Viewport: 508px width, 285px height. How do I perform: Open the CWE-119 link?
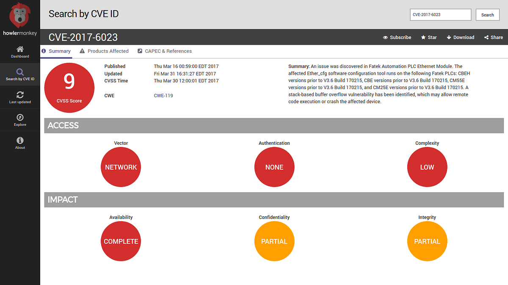tap(163, 96)
